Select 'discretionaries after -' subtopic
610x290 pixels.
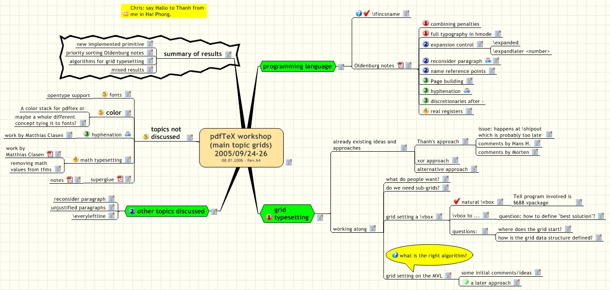pyautogui.click(x=457, y=101)
